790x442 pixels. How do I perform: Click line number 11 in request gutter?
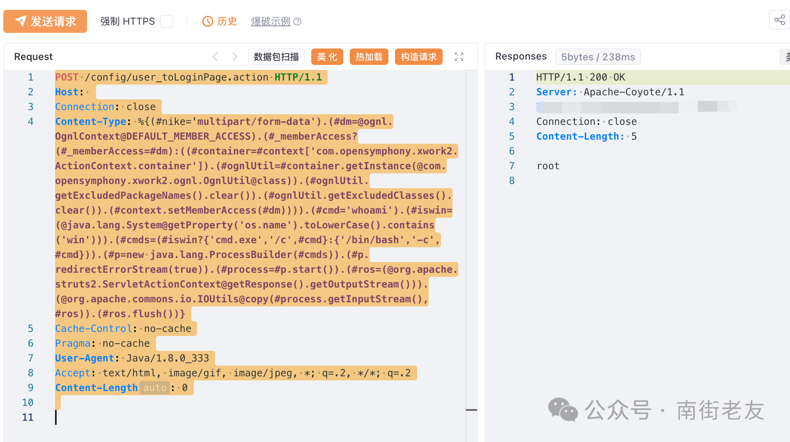pyautogui.click(x=28, y=417)
